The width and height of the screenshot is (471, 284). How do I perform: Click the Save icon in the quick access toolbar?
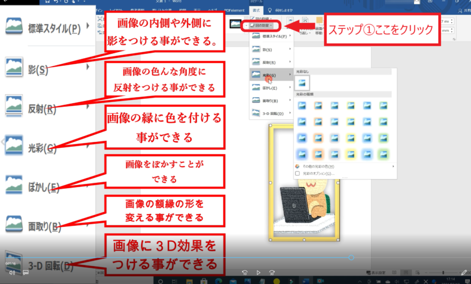(48, 2)
